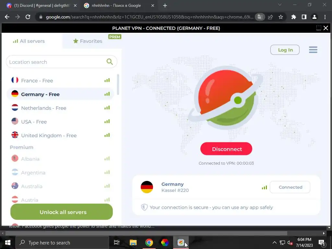Viewport: 332px width, 249px height.
Task: Open a new browser tab
Action: (x=165, y=6)
